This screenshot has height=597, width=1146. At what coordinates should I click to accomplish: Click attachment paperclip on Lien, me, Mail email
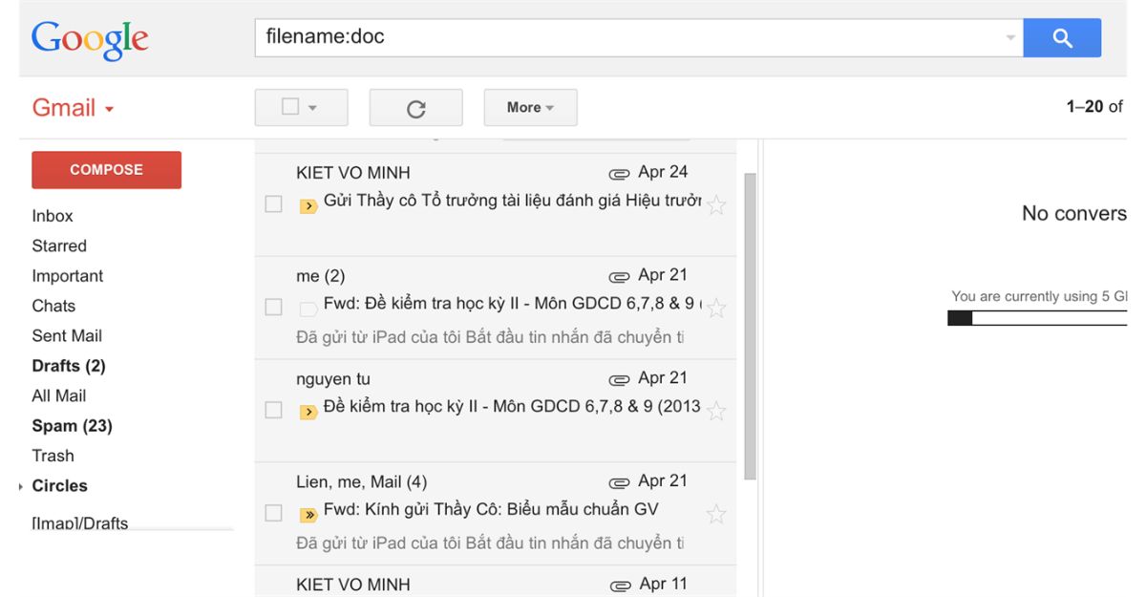click(620, 482)
